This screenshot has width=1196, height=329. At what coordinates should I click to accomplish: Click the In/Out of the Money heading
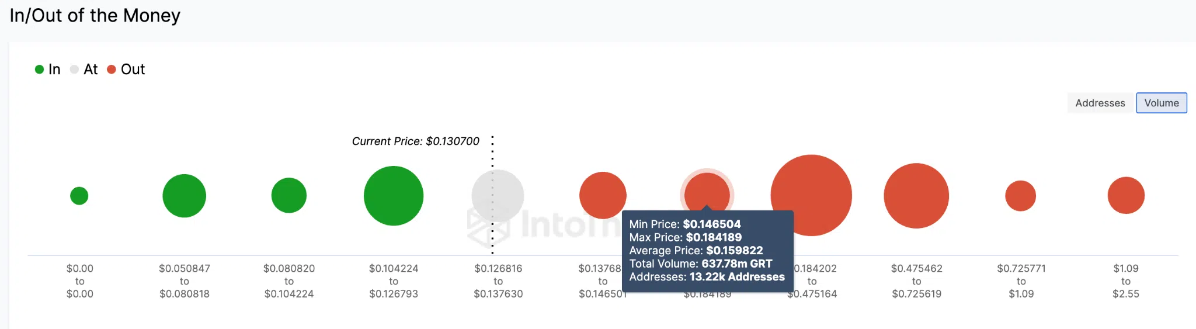click(95, 16)
